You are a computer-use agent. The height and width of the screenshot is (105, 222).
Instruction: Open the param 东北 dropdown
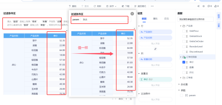[x=106, y=20]
